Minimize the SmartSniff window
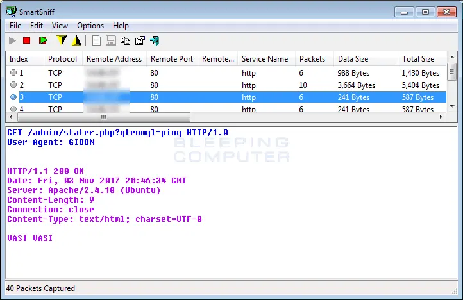This screenshot has width=463, height=300. coord(404,12)
